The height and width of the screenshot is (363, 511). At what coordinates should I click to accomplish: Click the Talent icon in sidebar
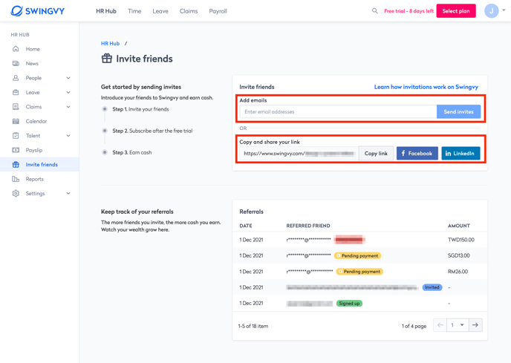tap(16, 136)
